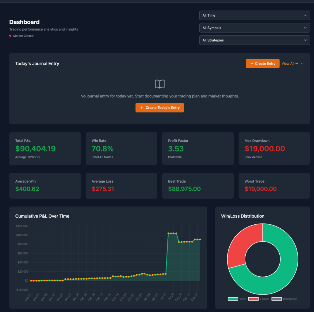Select the Win Rate stat card
The width and height of the screenshot is (314, 312).
coord(121,148)
